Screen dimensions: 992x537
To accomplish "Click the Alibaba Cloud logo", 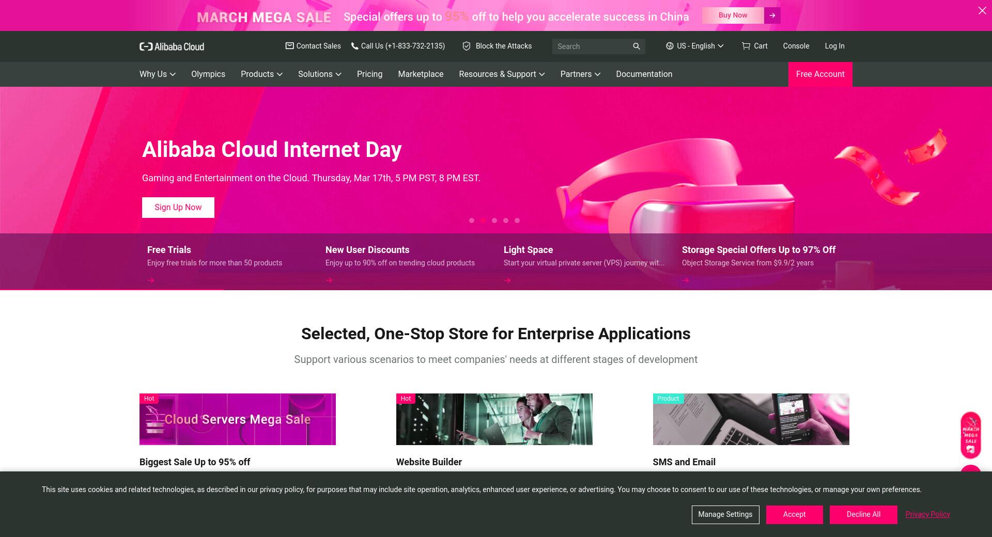I will point(172,46).
